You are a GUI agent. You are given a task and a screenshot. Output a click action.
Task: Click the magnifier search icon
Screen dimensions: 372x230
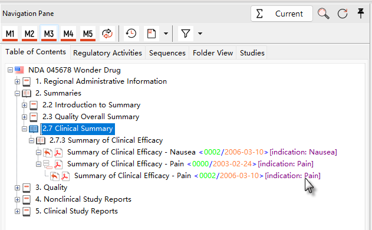click(324, 14)
